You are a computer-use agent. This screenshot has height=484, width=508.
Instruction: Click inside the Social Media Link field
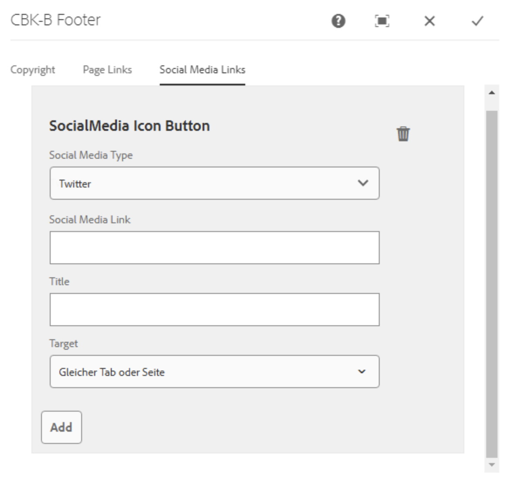pos(215,246)
